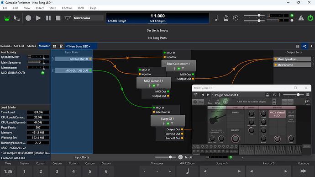Toggle the funnel filter icon on Blue Cat's Axiom 1
This screenshot has width=315, height=177.
tap(183, 69)
